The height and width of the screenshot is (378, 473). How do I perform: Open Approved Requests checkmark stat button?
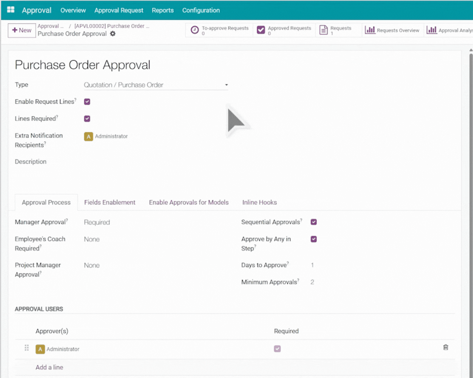[x=261, y=30]
